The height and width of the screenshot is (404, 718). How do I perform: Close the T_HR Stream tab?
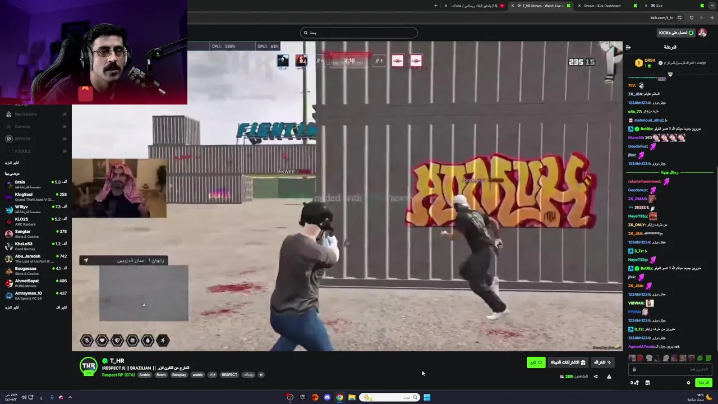513,6
